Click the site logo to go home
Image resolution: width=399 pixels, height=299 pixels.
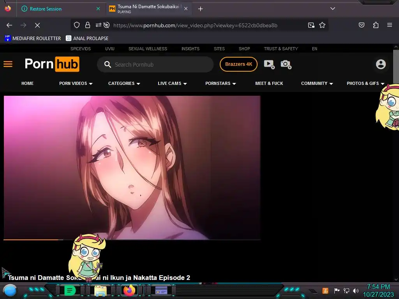52,64
